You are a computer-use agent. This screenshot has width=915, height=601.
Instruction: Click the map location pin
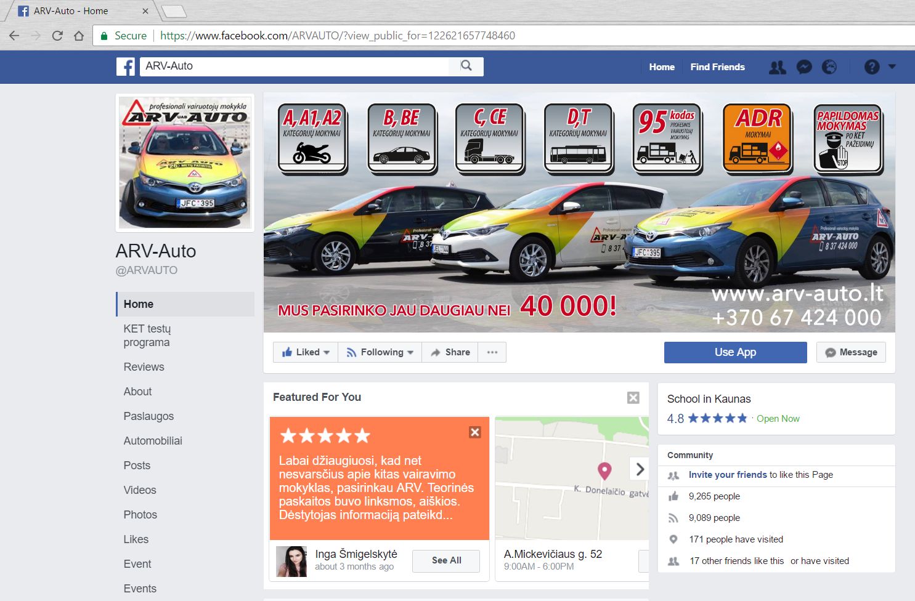click(604, 471)
